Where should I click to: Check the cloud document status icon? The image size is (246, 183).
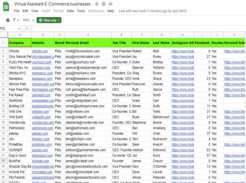click(x=110, y=4)
